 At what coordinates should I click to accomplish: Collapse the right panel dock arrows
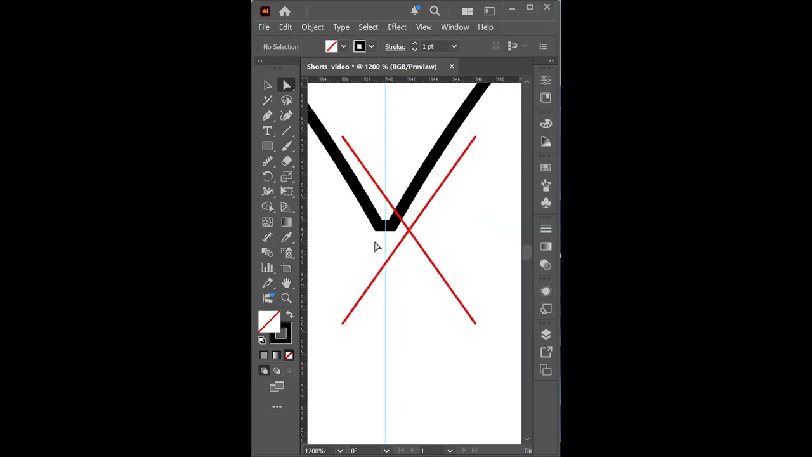551,61
